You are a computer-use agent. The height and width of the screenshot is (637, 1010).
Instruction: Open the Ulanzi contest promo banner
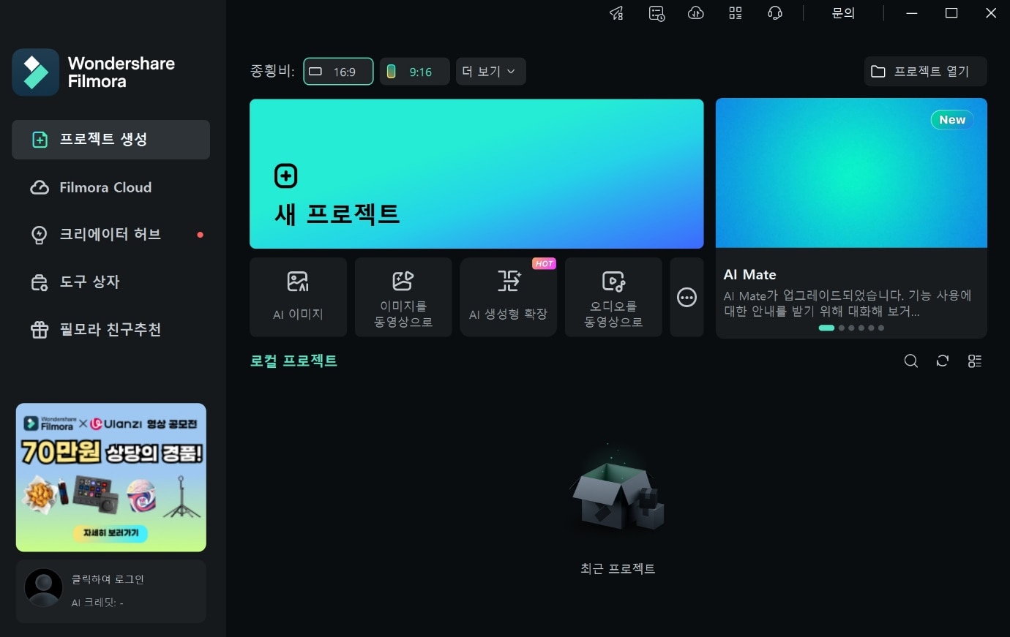(x=111, y=477)
